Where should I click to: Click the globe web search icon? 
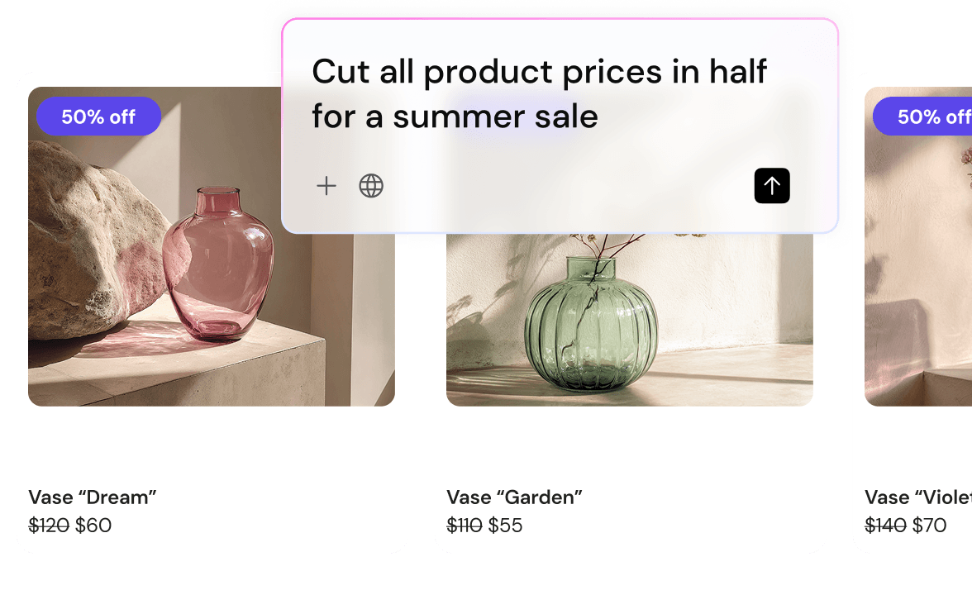(x=371, y=186)
